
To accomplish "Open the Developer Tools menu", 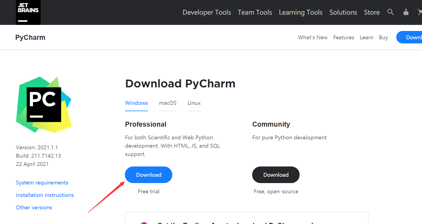I will pos(207,12).
